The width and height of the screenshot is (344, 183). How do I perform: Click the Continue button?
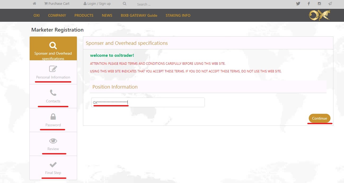pyautogui.click(x=320, y=118)
